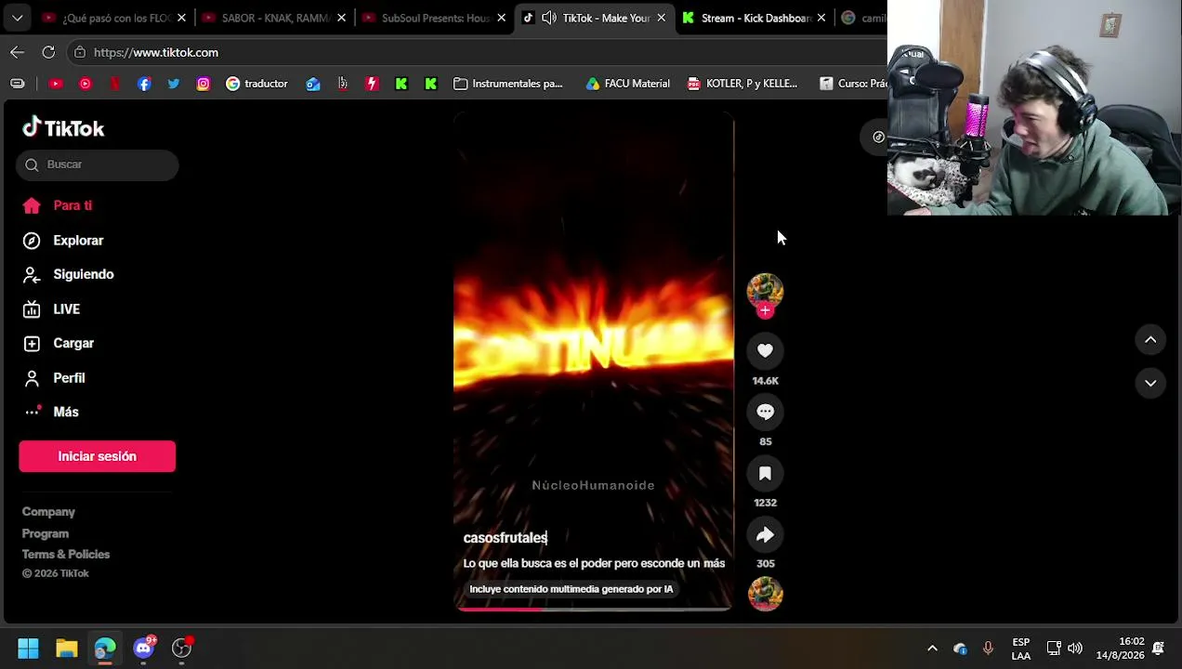Click the TikTok logo

point(63,127)
